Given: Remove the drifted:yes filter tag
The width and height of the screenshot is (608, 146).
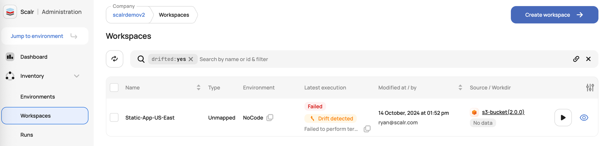Looking at the screenshot, I should pos(191,59).
